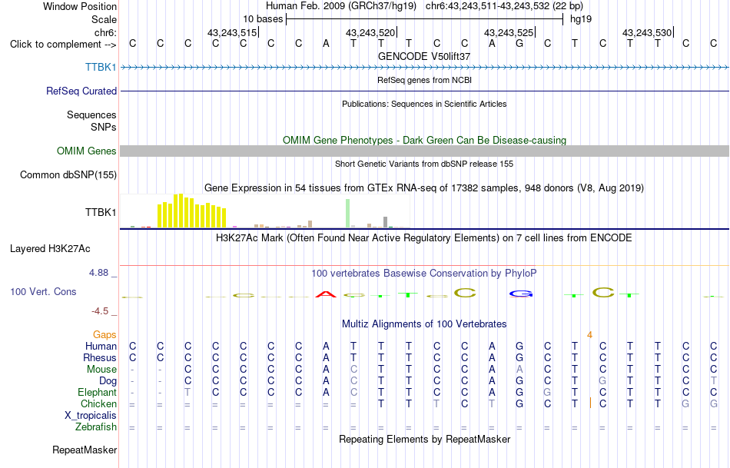
Task: Click 'Short Genetic Variants from dbSNP release 155'
Action: (x=424, y=164)
